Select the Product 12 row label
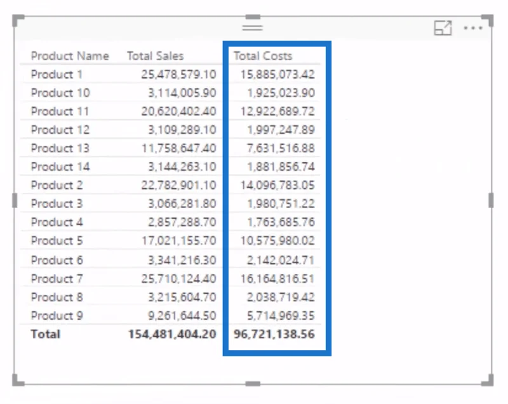Image resolution: width=508 pixels, height=404 pixels. click(x=60, y=130)
